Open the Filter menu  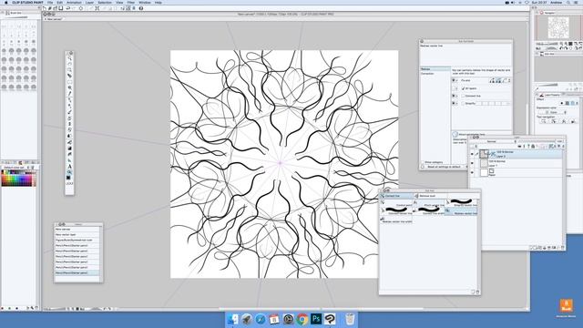tap(131, 3)
